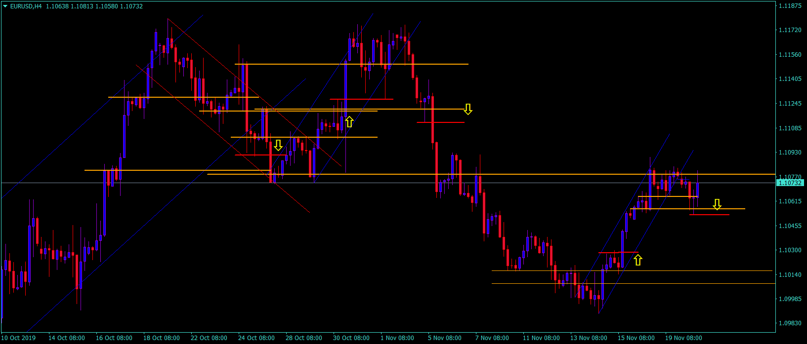Select the yellow down arrow above 5 Nov drop
This screenshot has height=344, width=807.
[468, 110]
